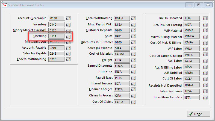
Task: Open lookup for Cost Of Claims
Action: [133, 102]
